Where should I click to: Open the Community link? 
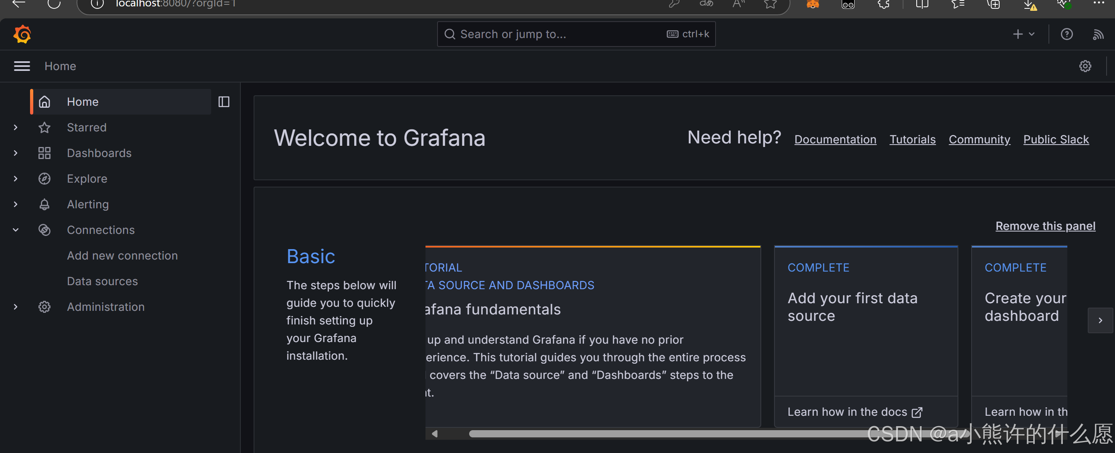click(x=979, y=139)
